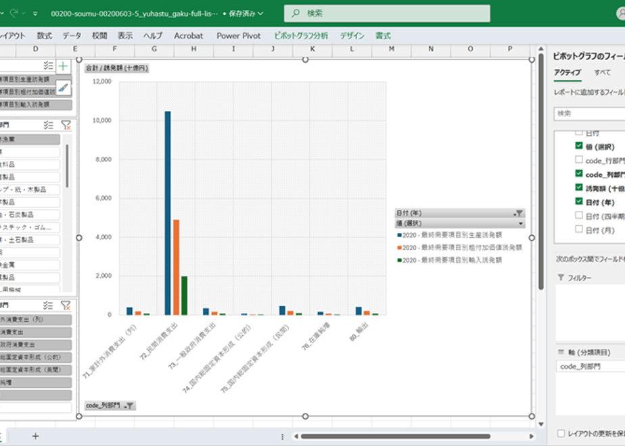Viewport: 625px width, 446px height.
Task: Uncheck the code_列部門 field checkbox
Action: pos(579,174)
